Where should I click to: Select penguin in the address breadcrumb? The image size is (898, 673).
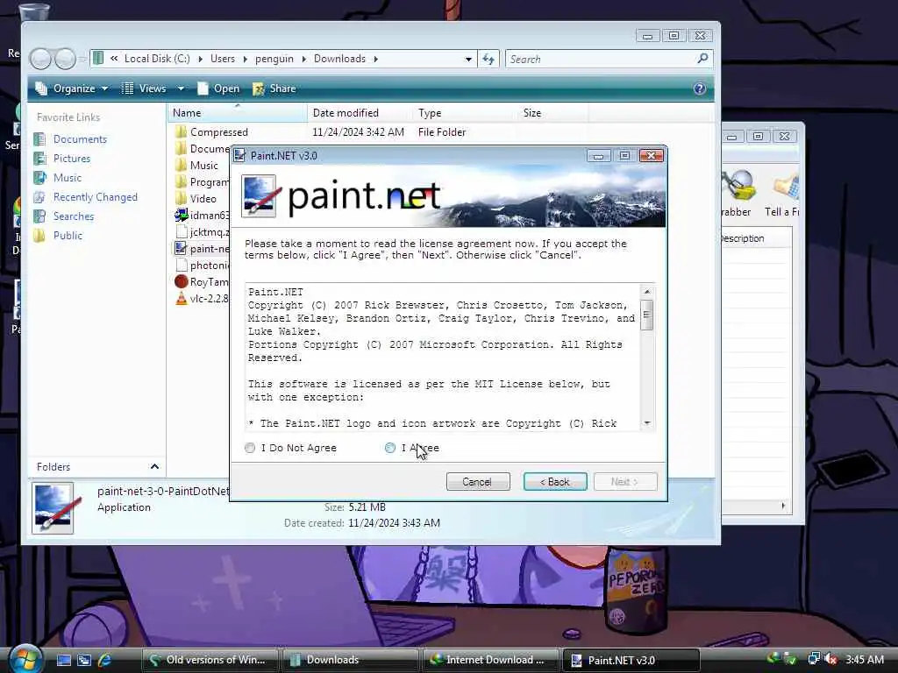(274, 59)
